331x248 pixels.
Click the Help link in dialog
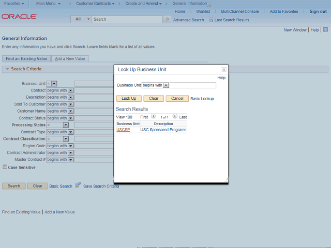click(221, 78)
